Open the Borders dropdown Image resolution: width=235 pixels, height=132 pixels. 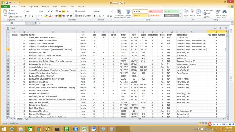pyautogui.click(x=41, y=16)
